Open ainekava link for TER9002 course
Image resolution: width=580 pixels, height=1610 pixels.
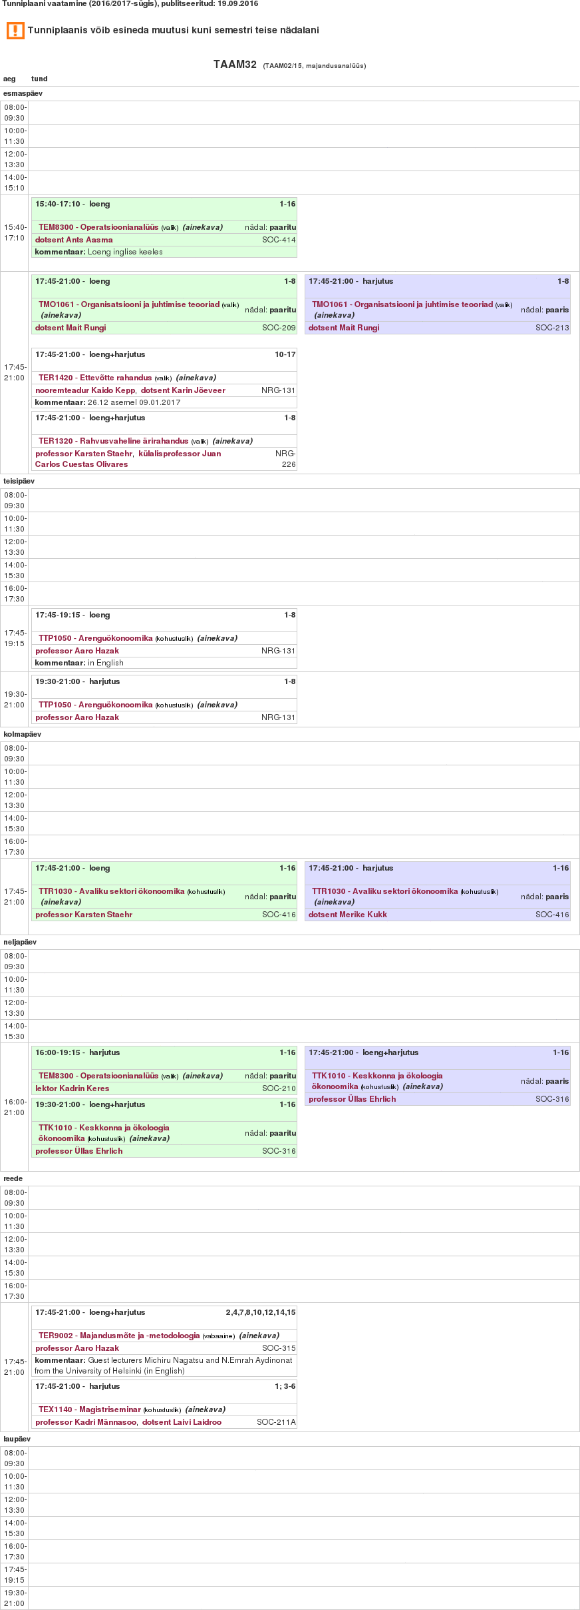point(259,1336)
